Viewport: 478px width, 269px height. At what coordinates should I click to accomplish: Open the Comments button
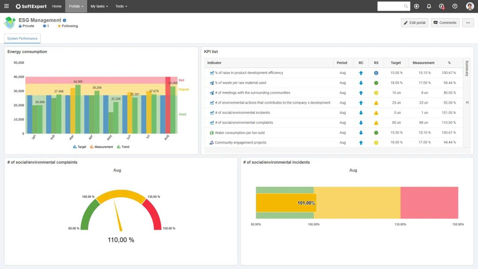pos(445,23)
